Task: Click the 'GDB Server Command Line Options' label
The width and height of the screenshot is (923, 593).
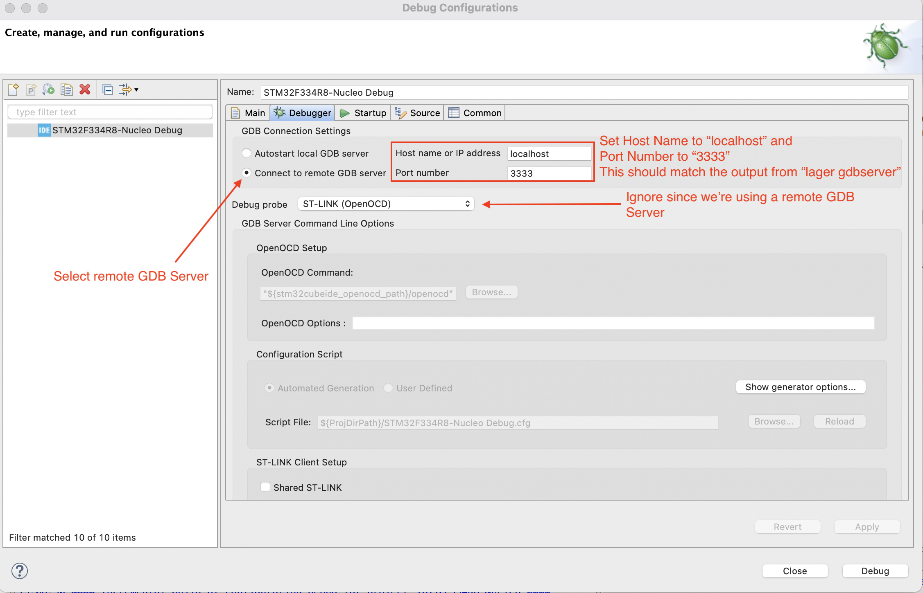Action: tap(318, 223)
